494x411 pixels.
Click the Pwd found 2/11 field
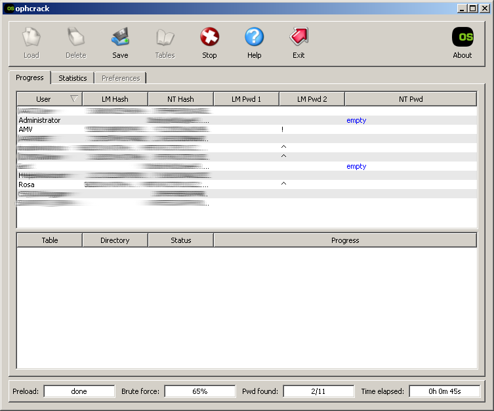tap(318, 391)
